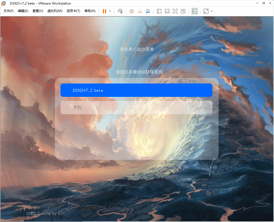Expand the stretch display dropdown arrow
Screen dimensions: 274x222
point(212,11)
